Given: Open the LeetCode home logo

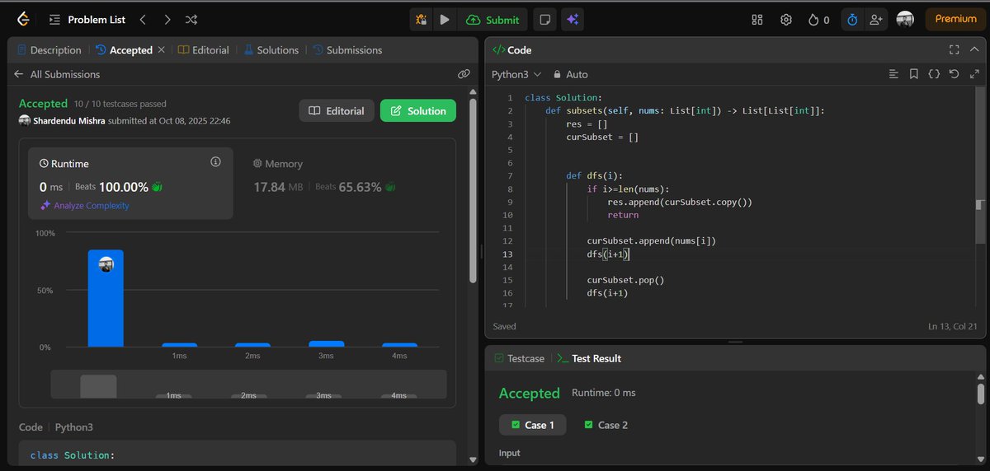Looking at the screenshot, I should click(23, 20).
